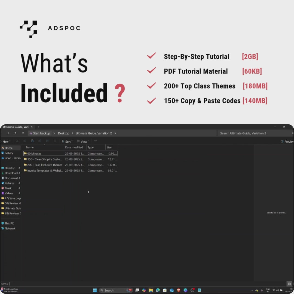Viewport: 294px width, 294px height.
Task: Open Brave browser from taskbar
Action: pyautogui.click(x=179, y=290)
